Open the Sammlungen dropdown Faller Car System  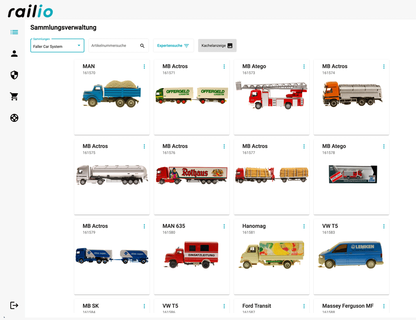[x=57, y=46]
